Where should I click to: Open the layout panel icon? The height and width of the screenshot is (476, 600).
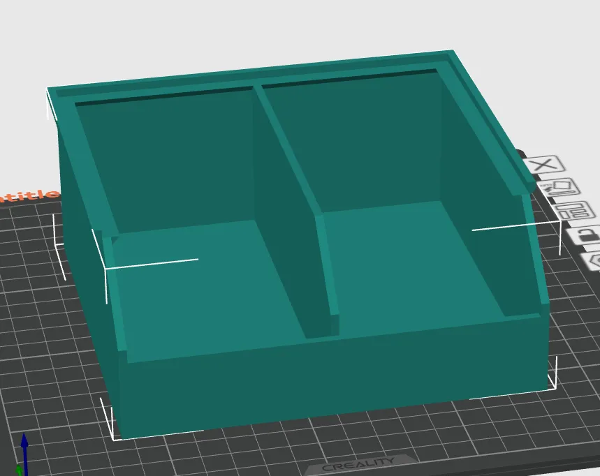click(x=575, y=211)
